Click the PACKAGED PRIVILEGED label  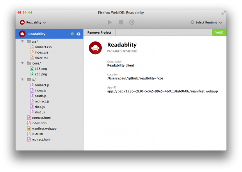(x=122, y=51)
